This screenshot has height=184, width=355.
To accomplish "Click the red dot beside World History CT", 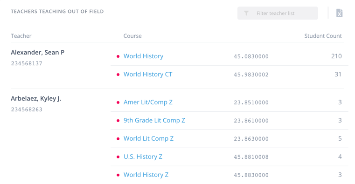I will 118,75.
